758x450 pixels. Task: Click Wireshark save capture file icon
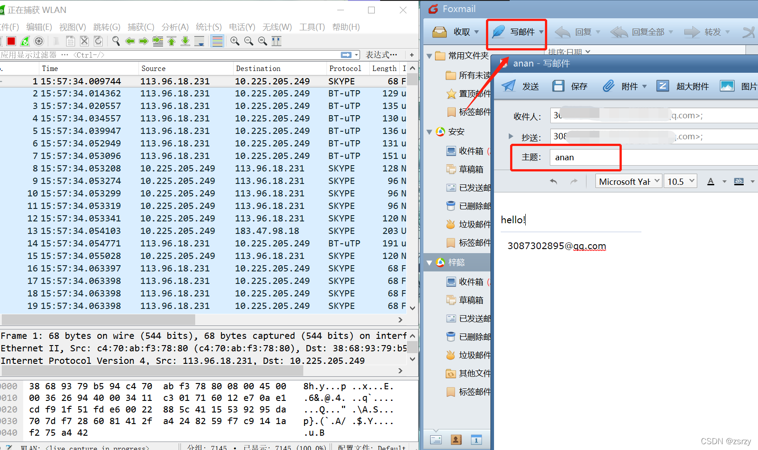70,41
